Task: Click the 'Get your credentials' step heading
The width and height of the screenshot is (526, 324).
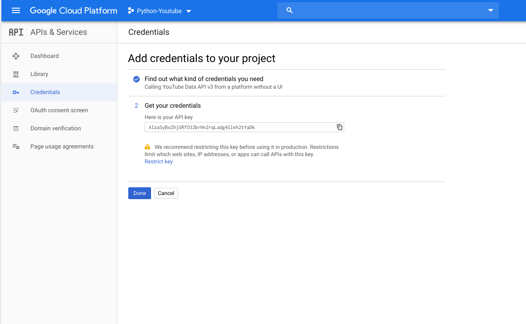Action: (x=173, y=105)
